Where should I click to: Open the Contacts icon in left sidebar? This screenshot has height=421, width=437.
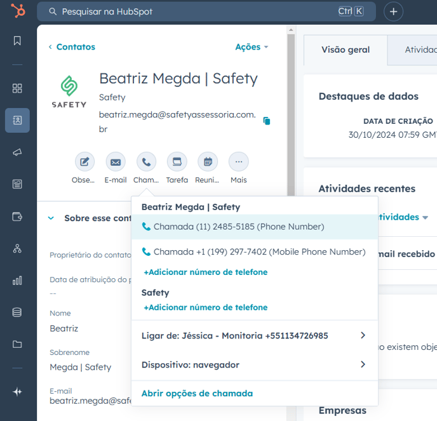pyautogui.click(x=17, y=120)
